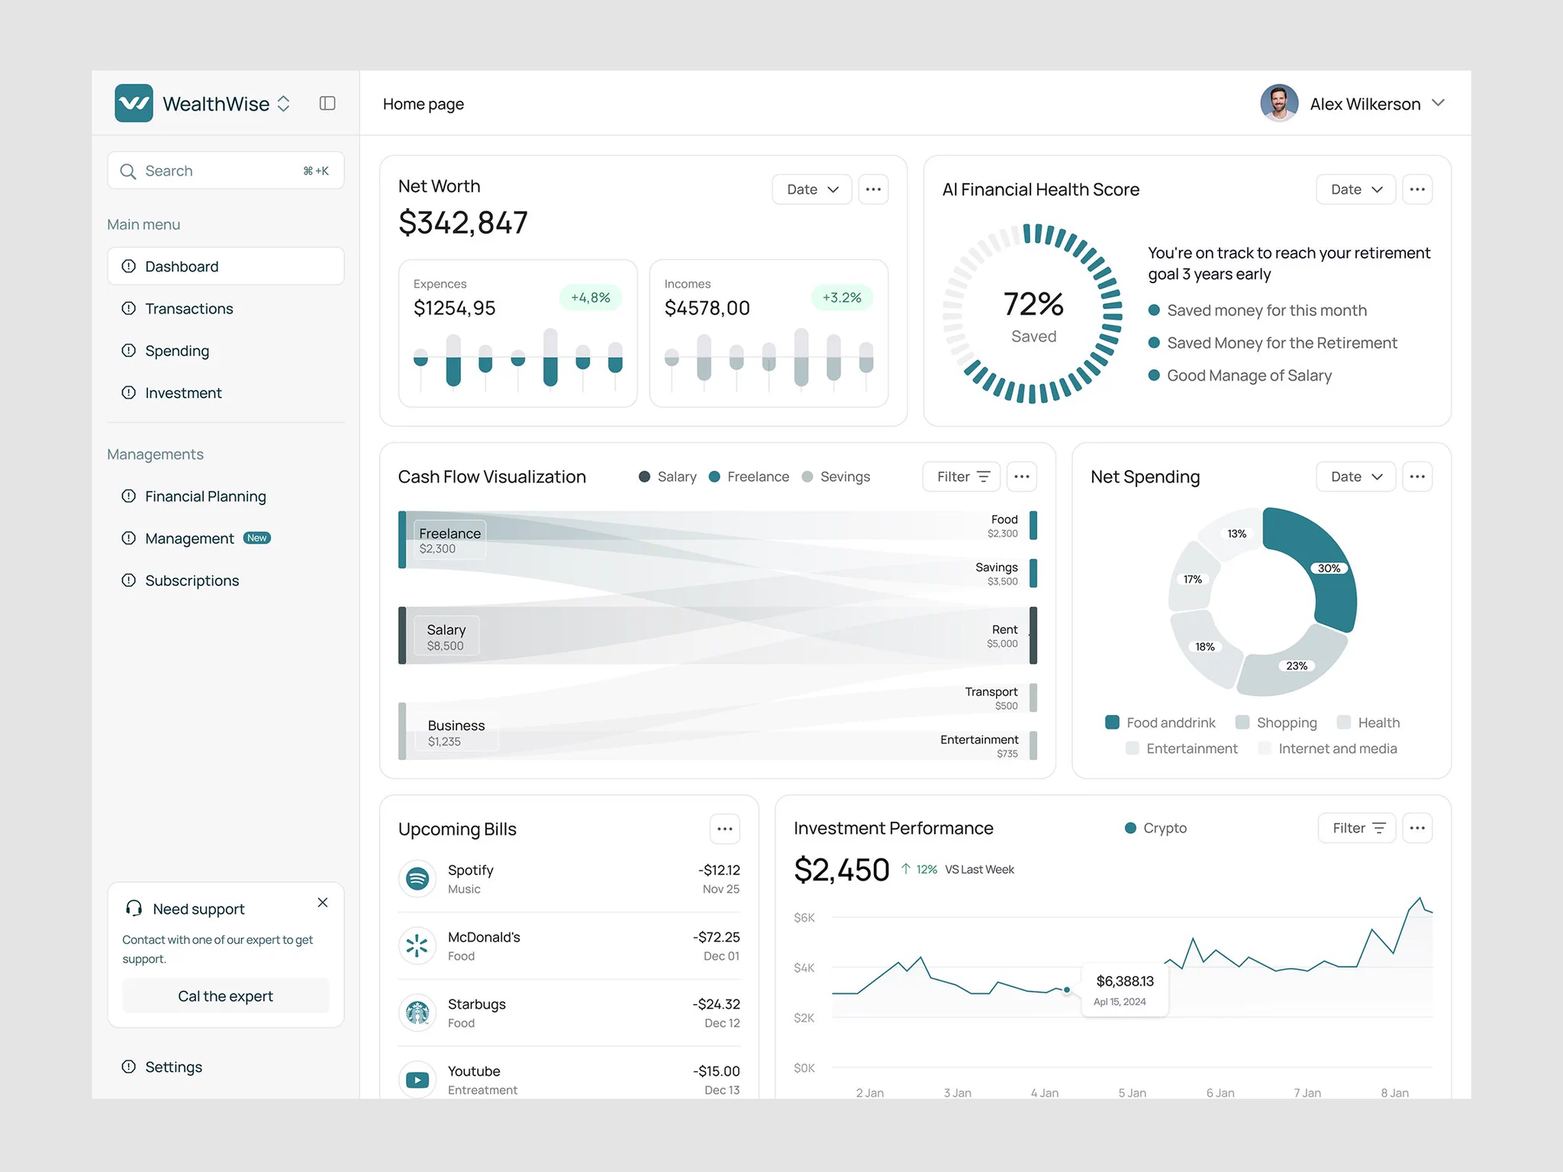
Task: Open AI Financial Health Score Date dropdown
Action: tap(1356, 189)
